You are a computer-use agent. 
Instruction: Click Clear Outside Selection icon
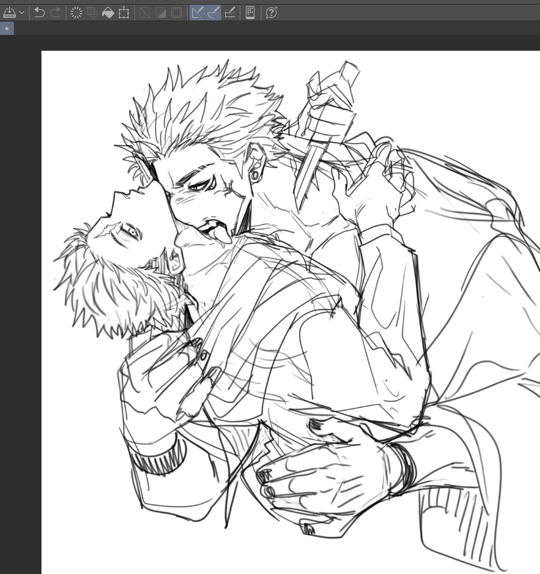point(92,13)
